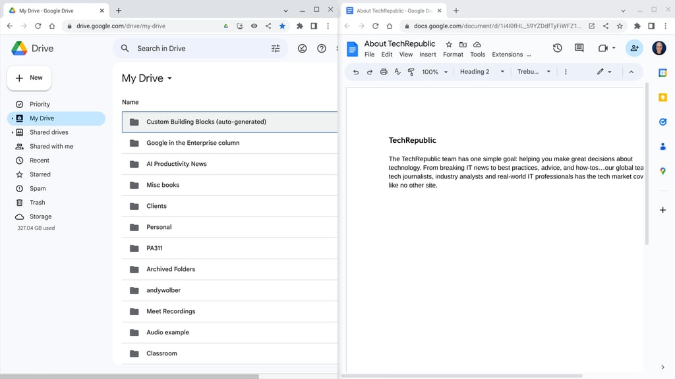675x379 pixels.
Task: Select the Print icon in Google Docs
Action: (383, 72)
